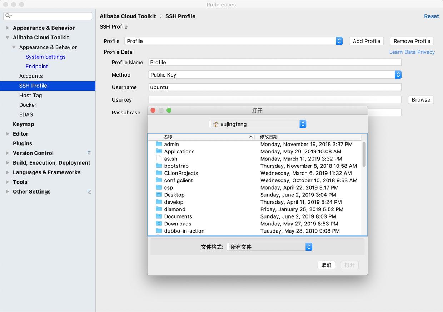Click the Alibaba Cloud Toolkit breadcrumb

tap(128, 16)
